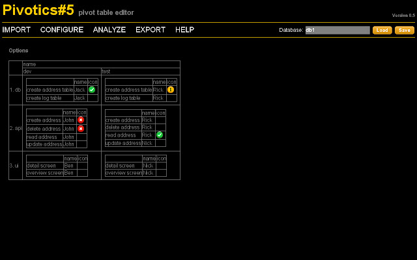Focus the Database name input field
This screenshot has width=417, height=260.
[338, 30]
